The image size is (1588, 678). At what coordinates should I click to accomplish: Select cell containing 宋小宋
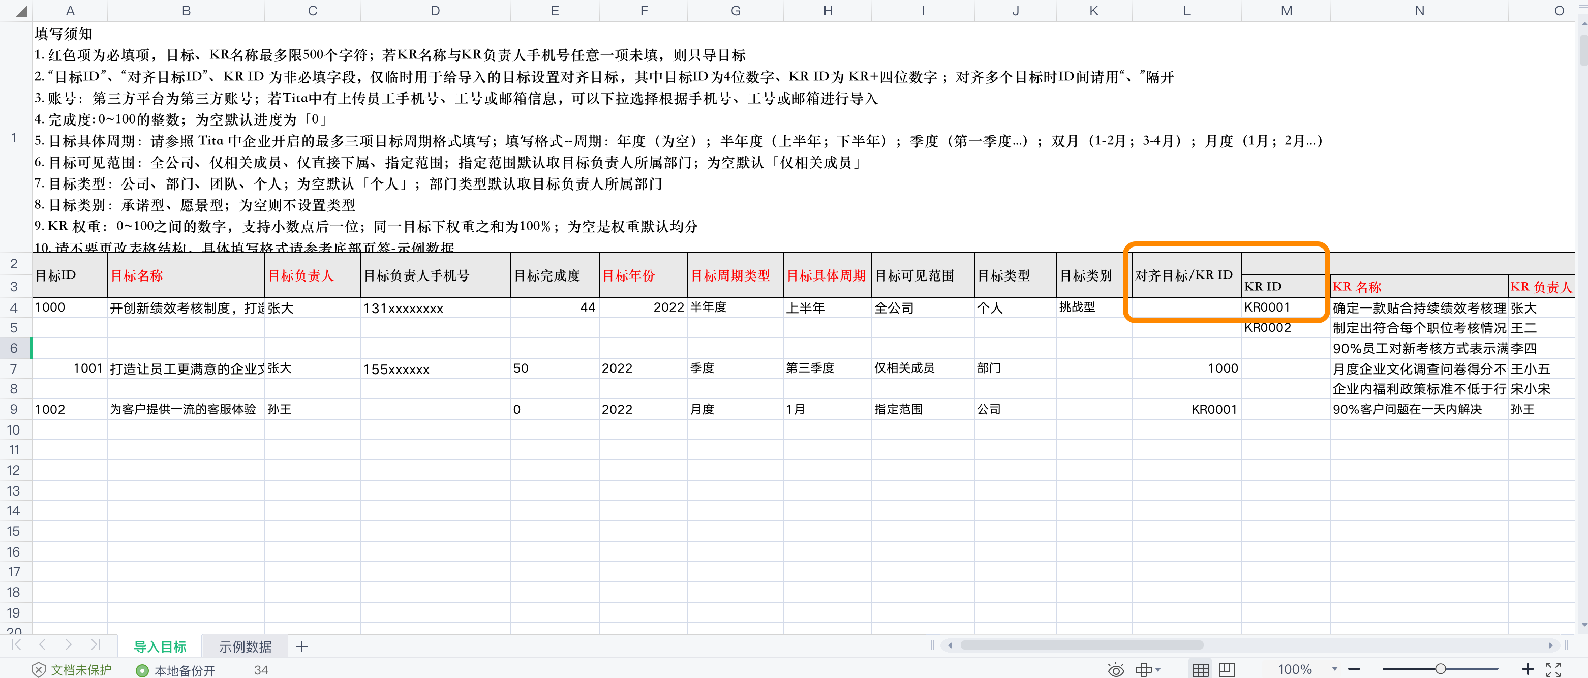pyautogui.click(x=1541, y=389)
